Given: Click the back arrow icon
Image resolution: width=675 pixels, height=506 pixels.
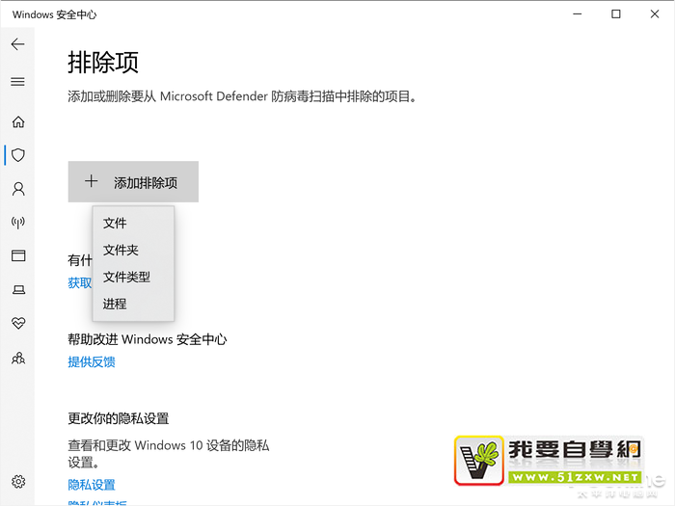Looking at the screenshot, I should (x=17, y=44).
